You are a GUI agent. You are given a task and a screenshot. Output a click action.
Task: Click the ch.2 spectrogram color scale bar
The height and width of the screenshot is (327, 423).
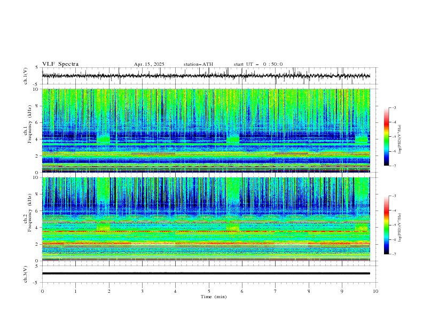386,225
